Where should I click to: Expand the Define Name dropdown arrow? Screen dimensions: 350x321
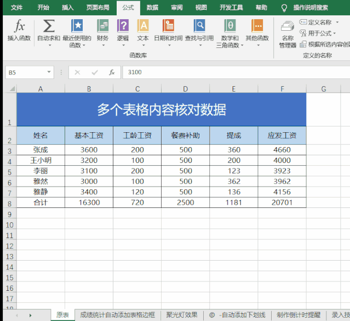(x=337, y=22)
